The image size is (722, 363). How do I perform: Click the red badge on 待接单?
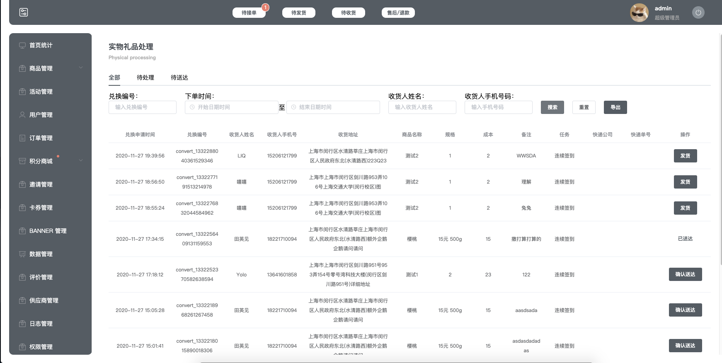(266, 7)
